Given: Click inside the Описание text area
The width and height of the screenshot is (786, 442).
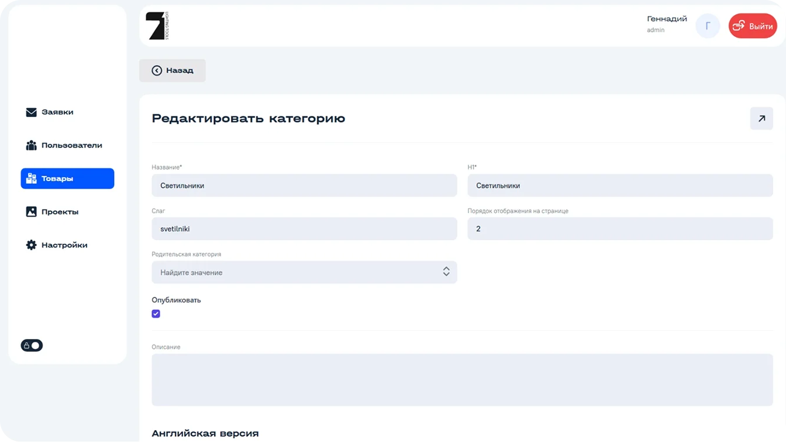Looking at the screenshot, I should 461,379.
